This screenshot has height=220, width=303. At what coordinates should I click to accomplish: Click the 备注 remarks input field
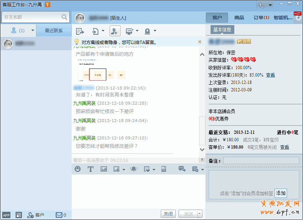(x=261, y=160)
